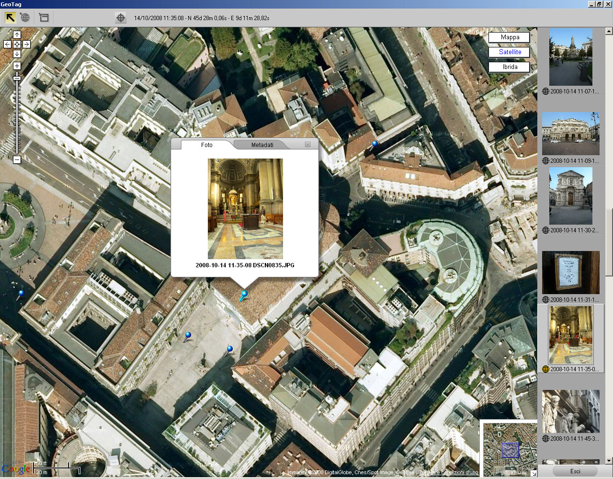This screenshot has height=479, width=613.
Task: Click the Google logo on map
Action: coord(16,469)
